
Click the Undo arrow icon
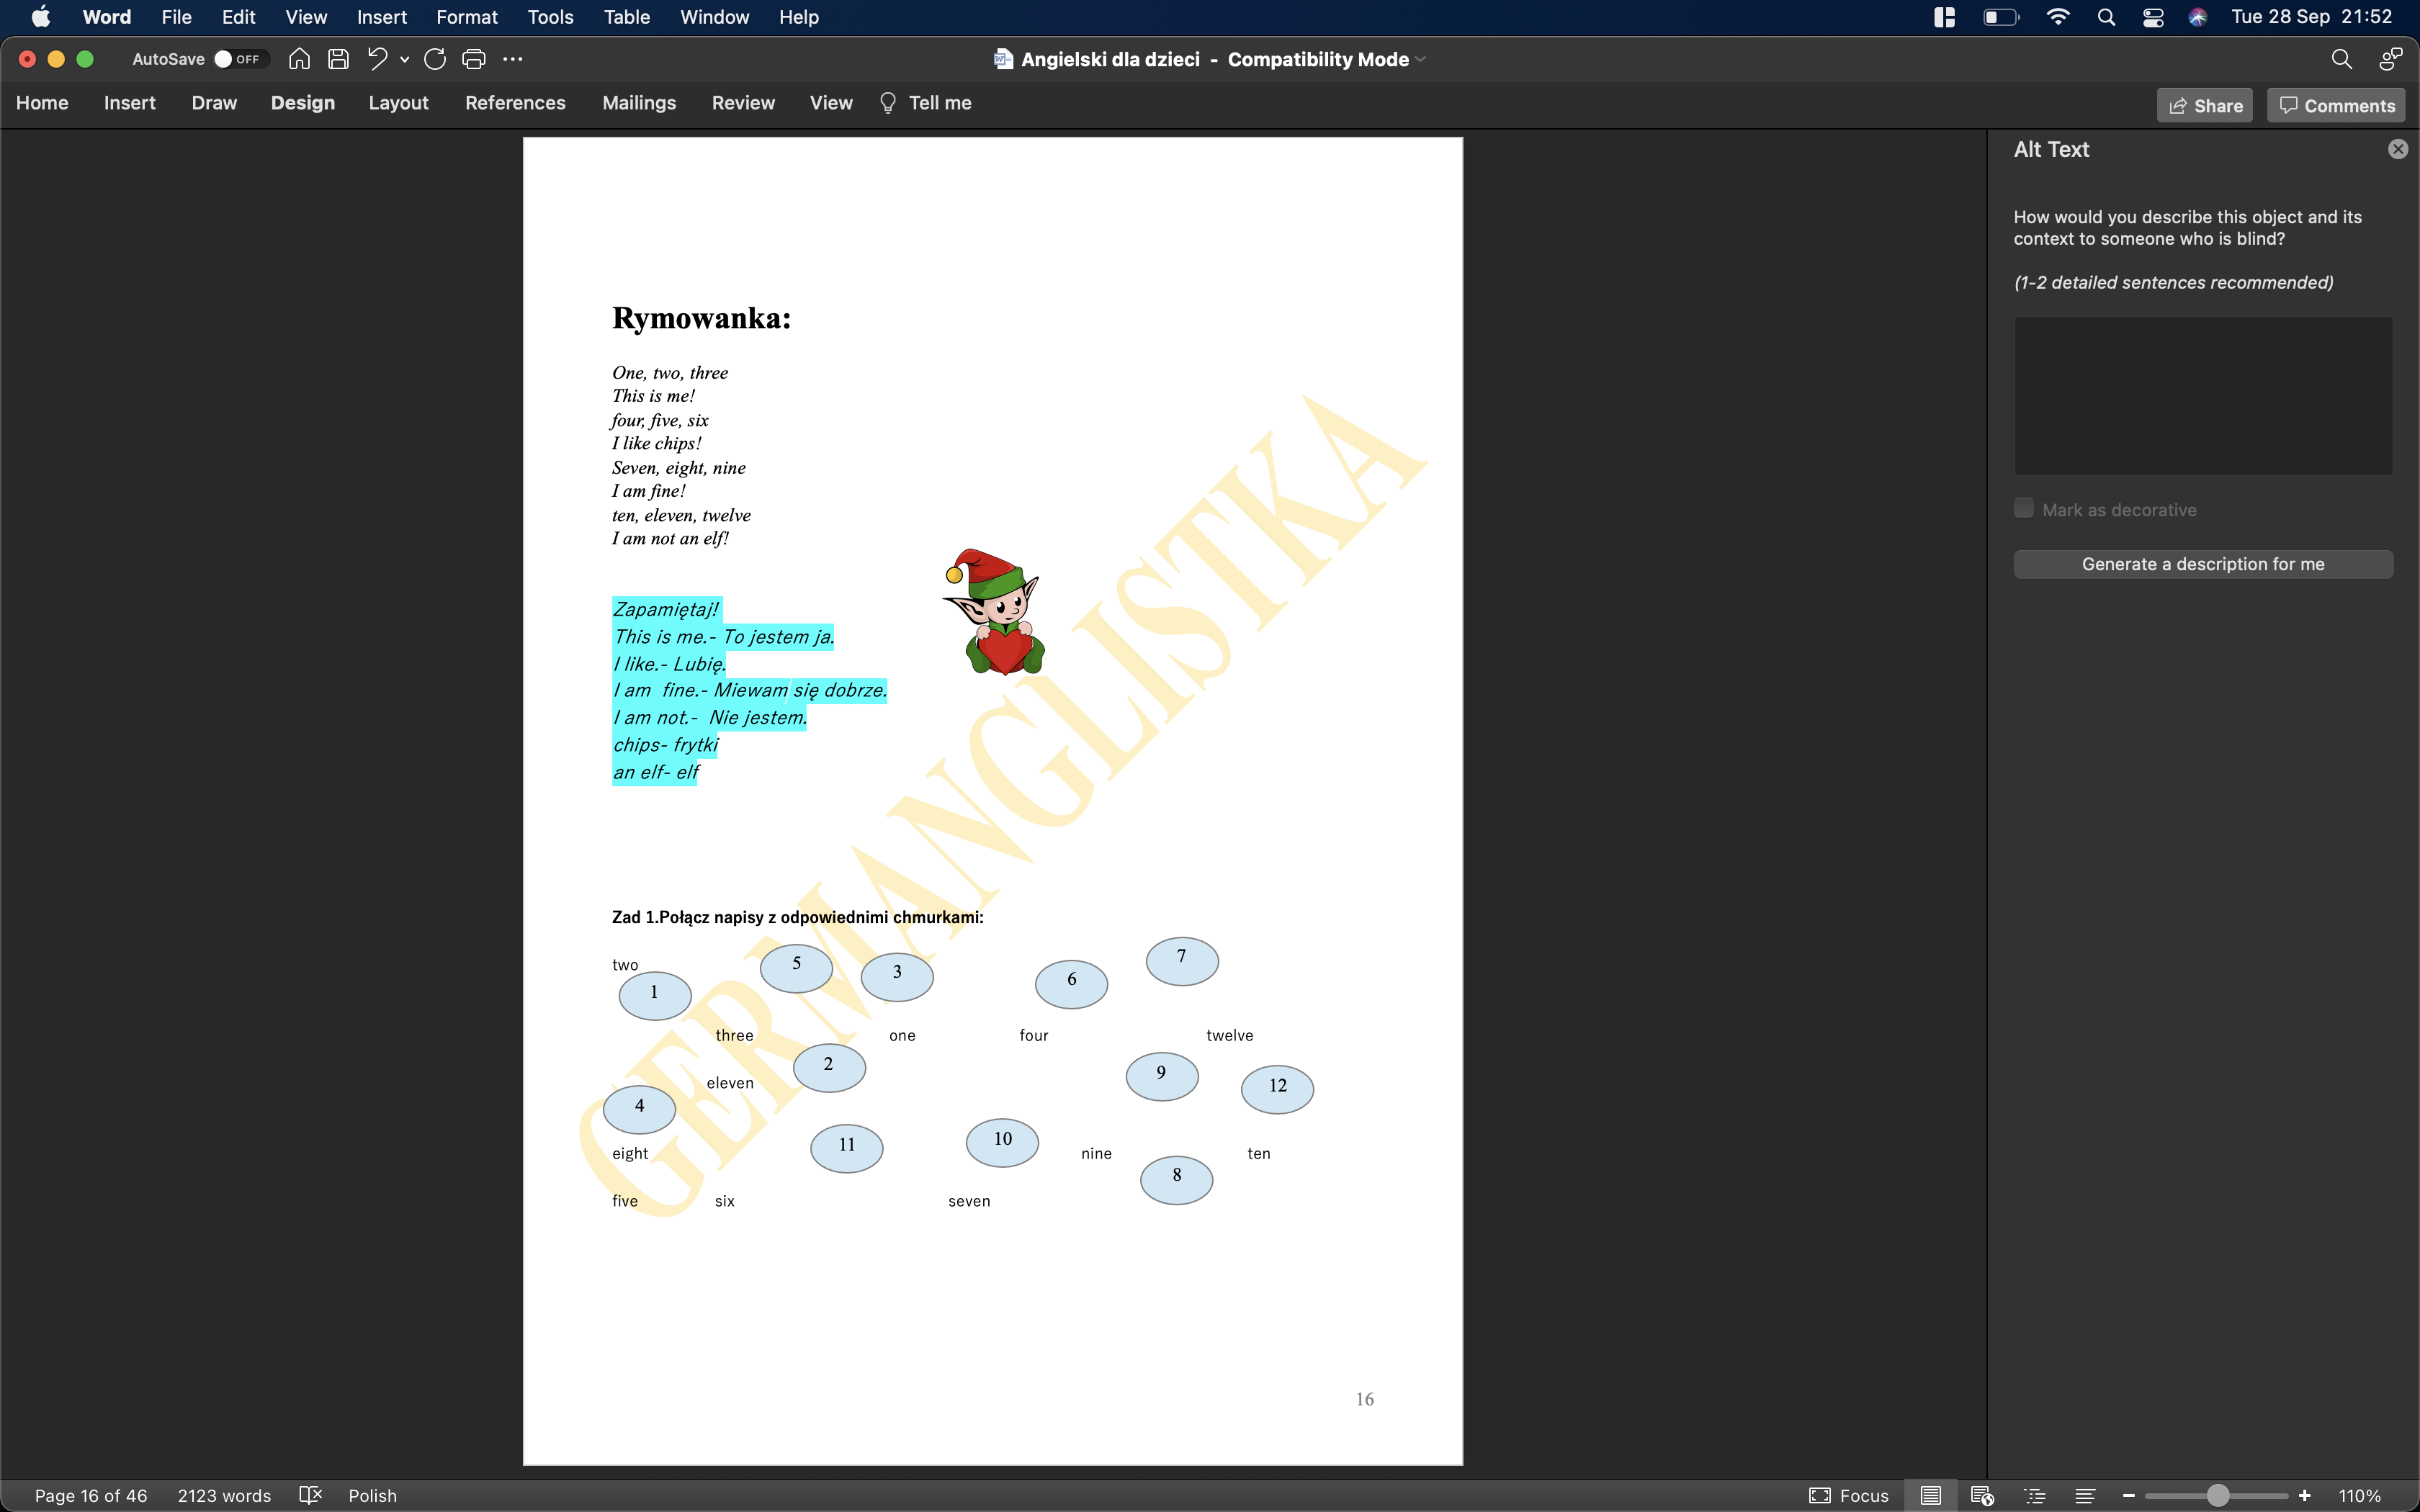click(377, 59)
